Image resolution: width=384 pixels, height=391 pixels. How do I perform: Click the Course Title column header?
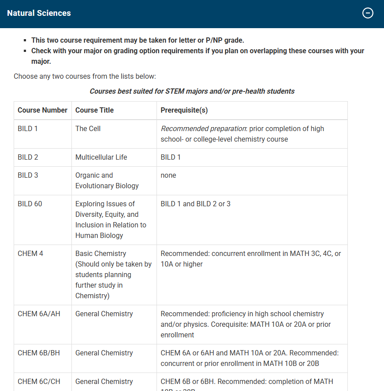94,110
